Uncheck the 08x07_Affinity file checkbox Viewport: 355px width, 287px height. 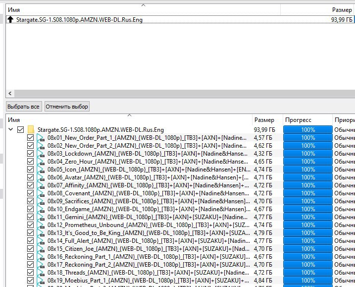pos(30,185)
